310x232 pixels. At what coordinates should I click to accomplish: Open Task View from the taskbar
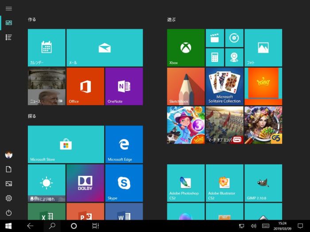click(x=95, y=226)
